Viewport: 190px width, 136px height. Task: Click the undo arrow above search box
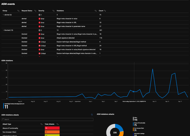(x=92, y=115)
